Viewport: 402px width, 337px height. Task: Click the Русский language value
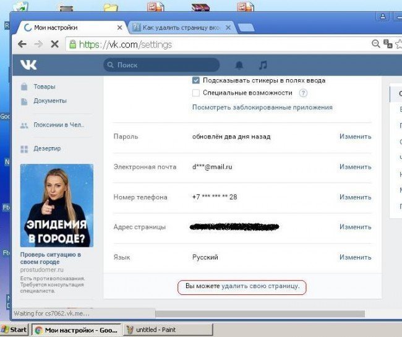[205, 257]
